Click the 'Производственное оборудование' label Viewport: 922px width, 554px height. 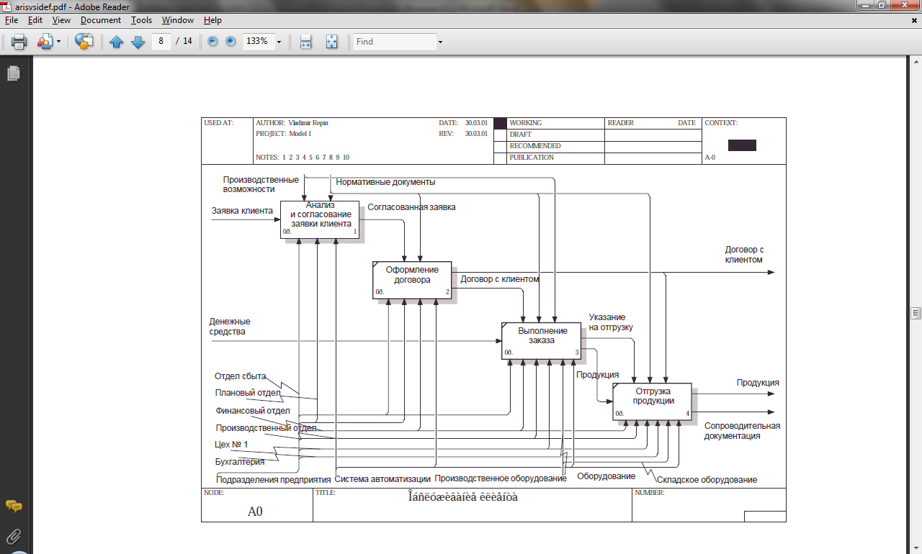[x=501, y=478]
